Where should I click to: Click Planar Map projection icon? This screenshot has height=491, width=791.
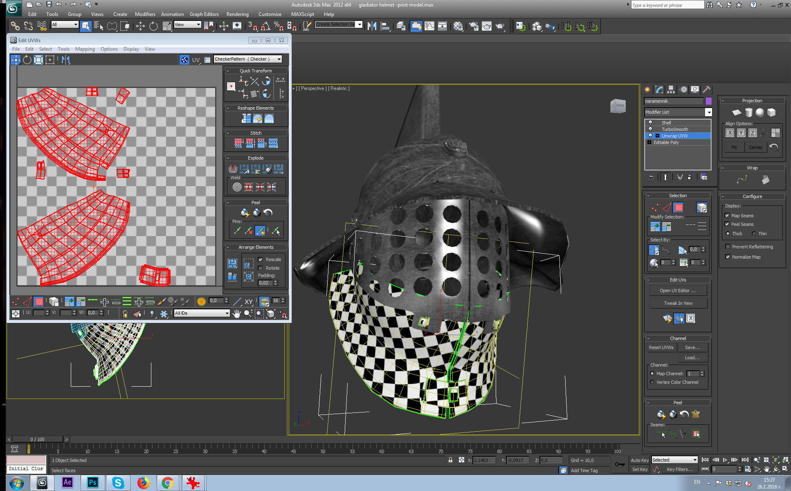(x=737, y=113)
